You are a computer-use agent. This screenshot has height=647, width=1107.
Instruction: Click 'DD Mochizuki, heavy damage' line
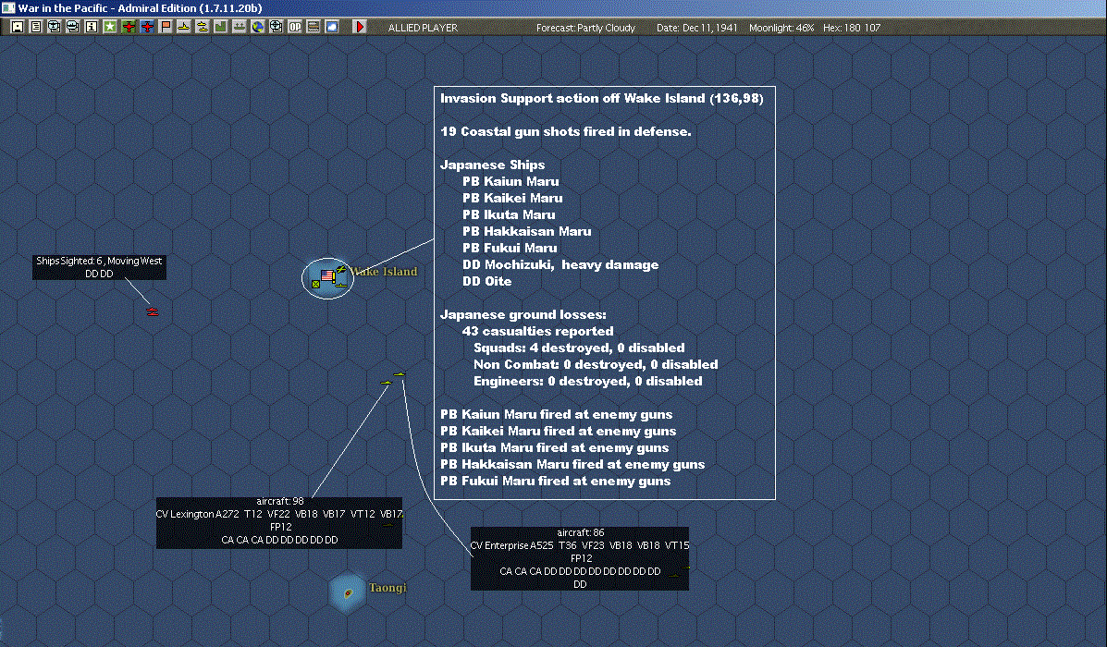pyautogui.click(x=560, y=264)
